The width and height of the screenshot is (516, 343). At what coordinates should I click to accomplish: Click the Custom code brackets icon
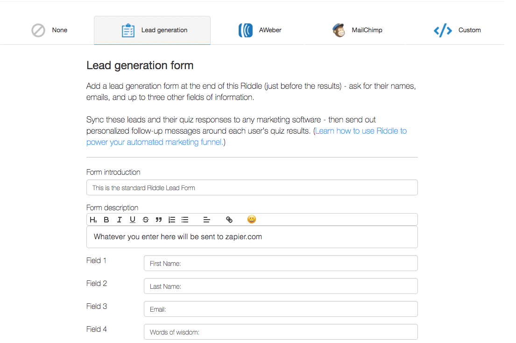[x=443, y=30]
